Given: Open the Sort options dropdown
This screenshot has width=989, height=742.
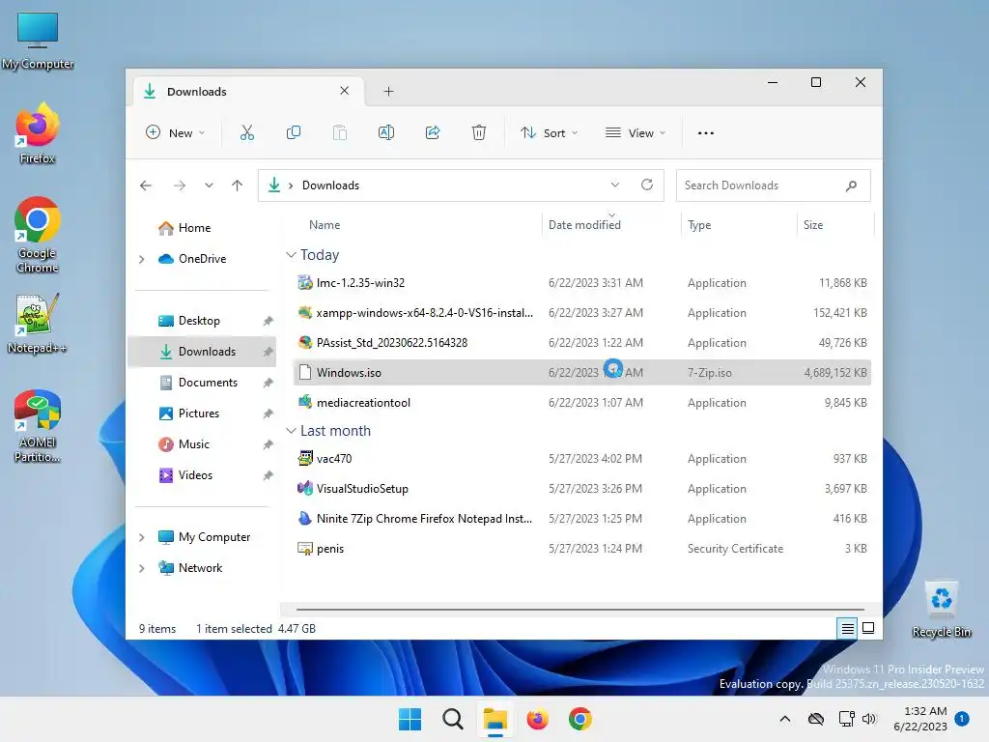Looking at the screenshot, I should [549, 133].
